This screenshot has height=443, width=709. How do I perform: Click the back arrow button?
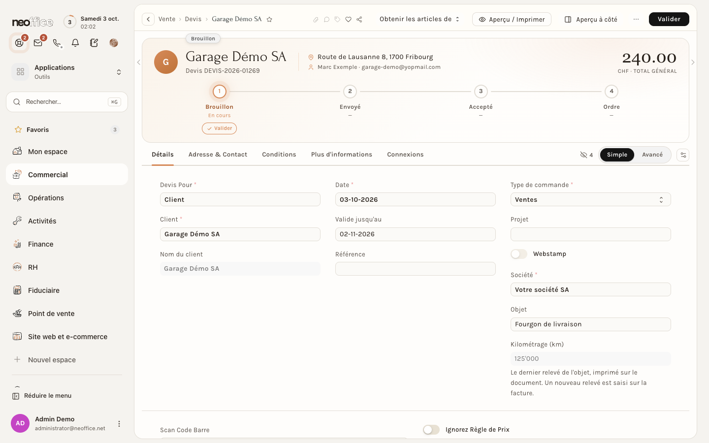tap(148, 19)
